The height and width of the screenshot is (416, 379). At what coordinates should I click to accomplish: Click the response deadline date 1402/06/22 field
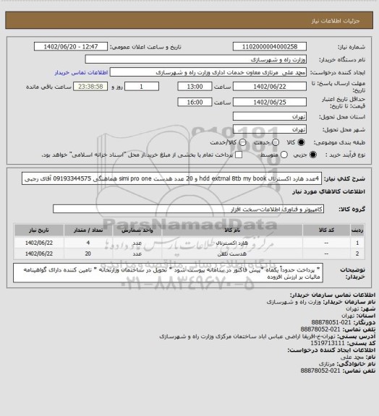tap(270, 87)
